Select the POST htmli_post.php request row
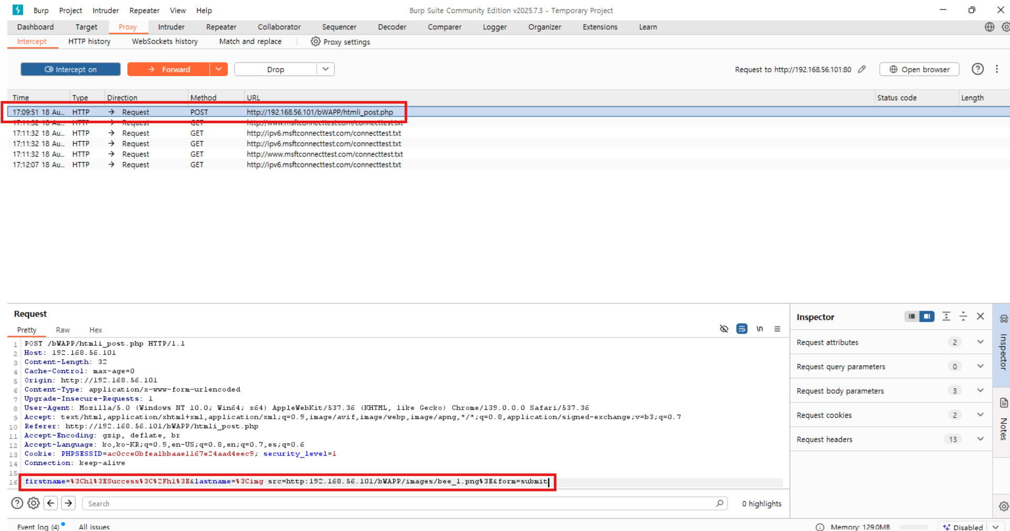This screenshot has height=531, width=1010. pyautogui.click(x=509, y=112)
